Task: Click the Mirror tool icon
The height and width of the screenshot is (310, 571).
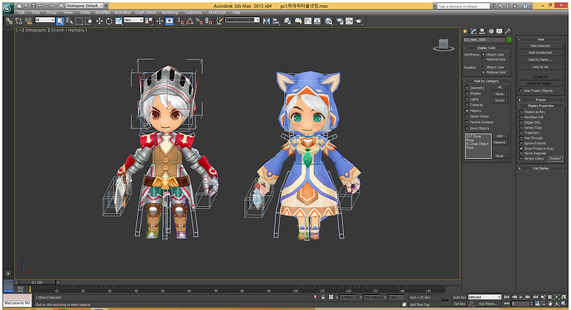Action: (266, 21)
